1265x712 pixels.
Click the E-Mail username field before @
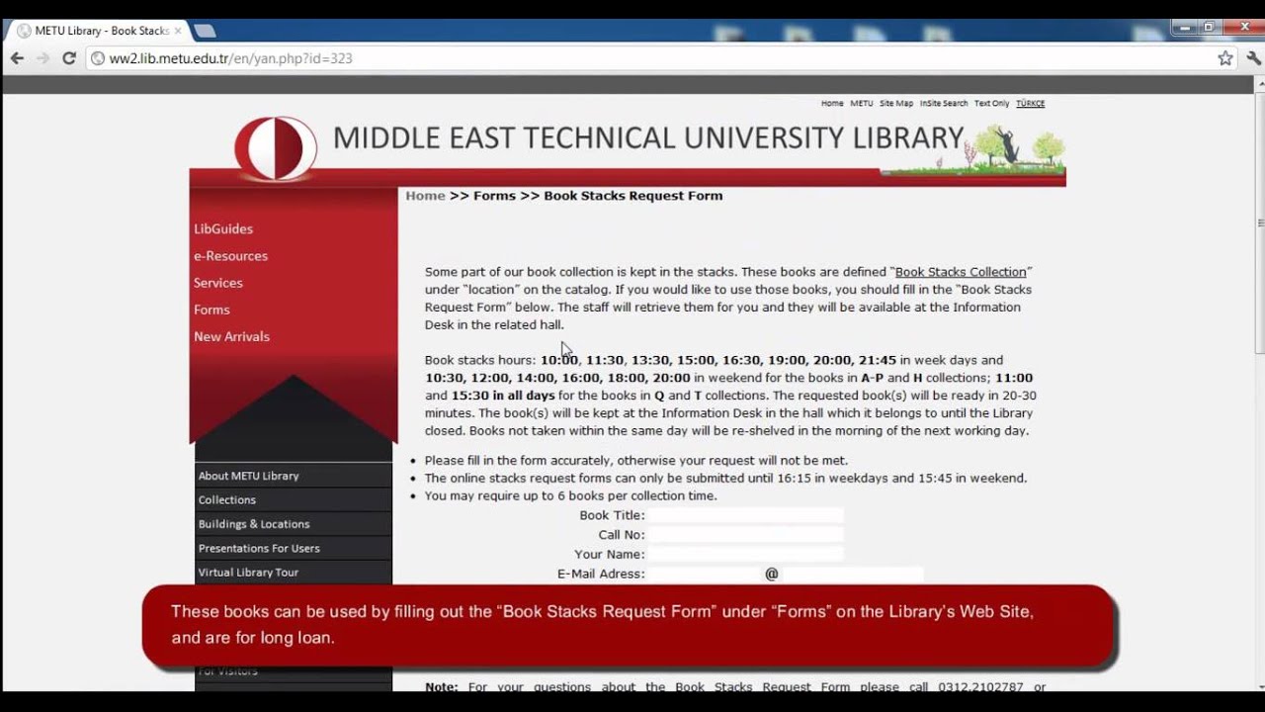click(706, 574)
